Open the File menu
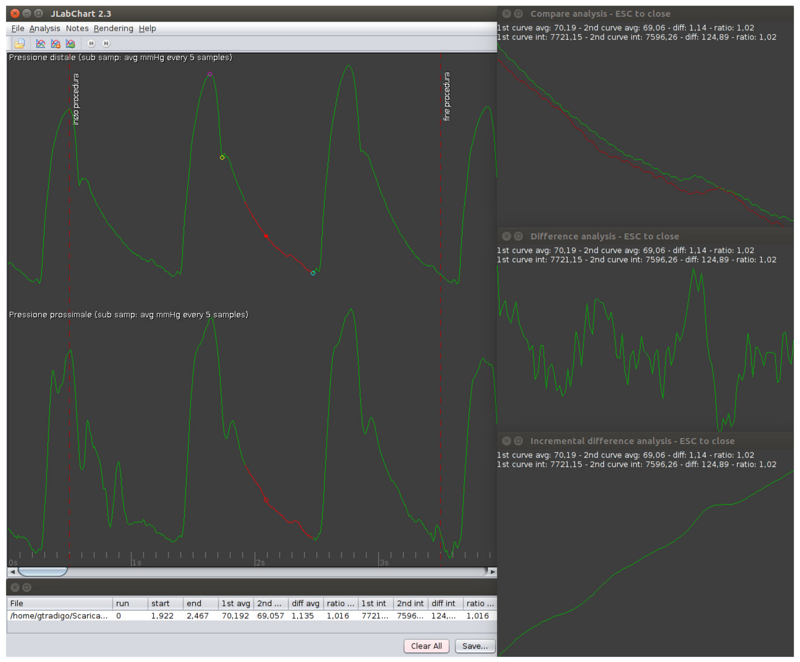Image resolution: width=800 pixels, height=662 pixels. 18,29
